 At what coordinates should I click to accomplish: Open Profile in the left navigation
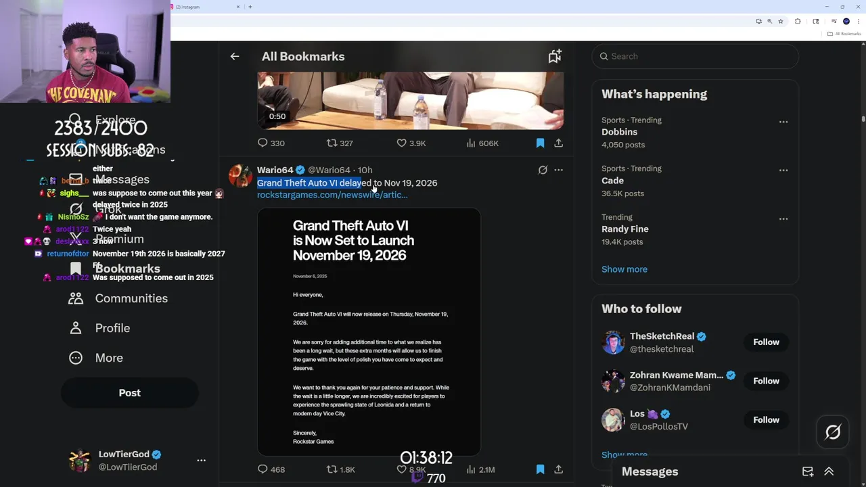(99, 328)
